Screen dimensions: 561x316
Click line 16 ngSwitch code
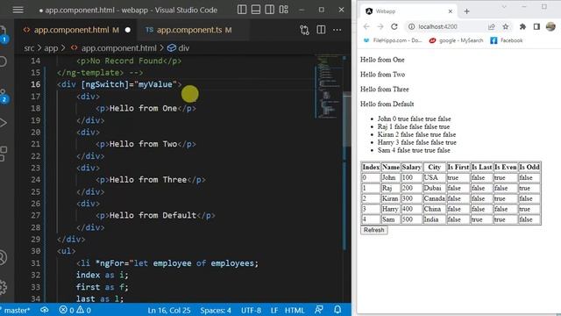[119, 84]
